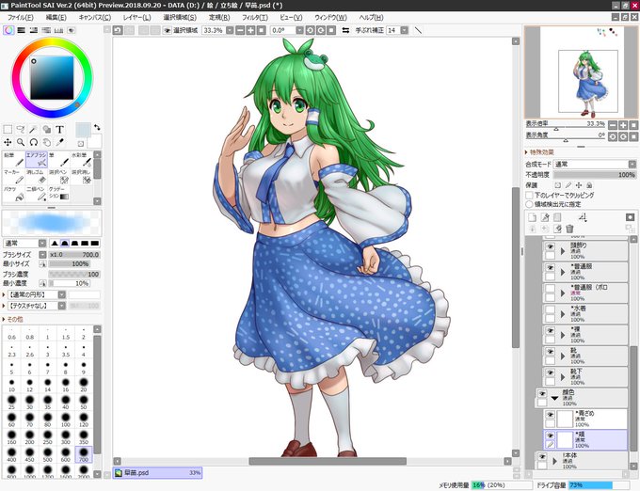The width and height of the screenshot is (640, 491).
Task: Open the レイヤー(L) menu
Action: [136, 18]
